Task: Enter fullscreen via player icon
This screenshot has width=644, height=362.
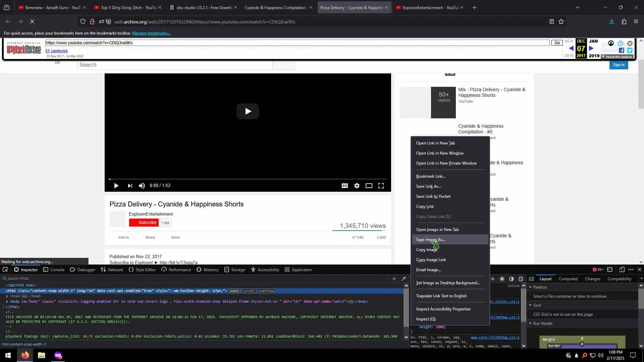Action: [381, 186]
